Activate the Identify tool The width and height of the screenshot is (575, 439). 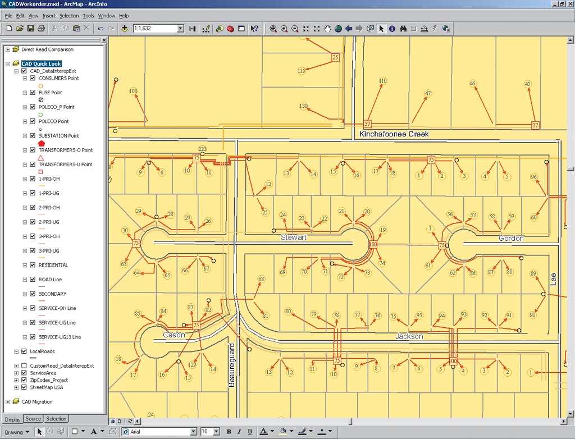(392, 29)
